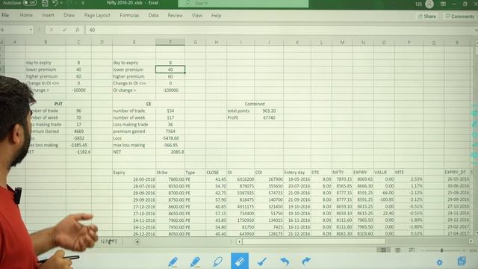Image resolution: width=478 pixels, height=269 pixels.
Task: Confirm entry with the checkmark icon
Action: (x=64, y=30)
